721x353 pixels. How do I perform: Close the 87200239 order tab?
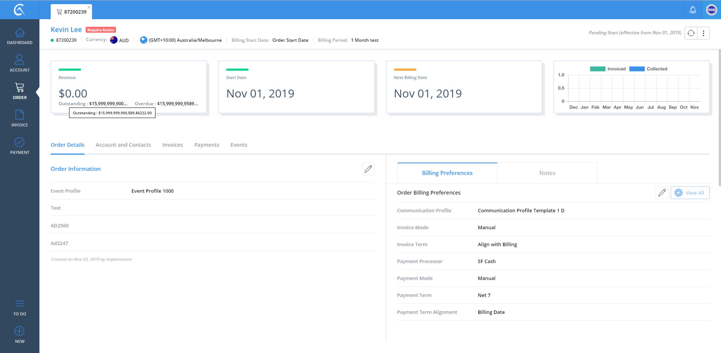[x=89, y=7]
